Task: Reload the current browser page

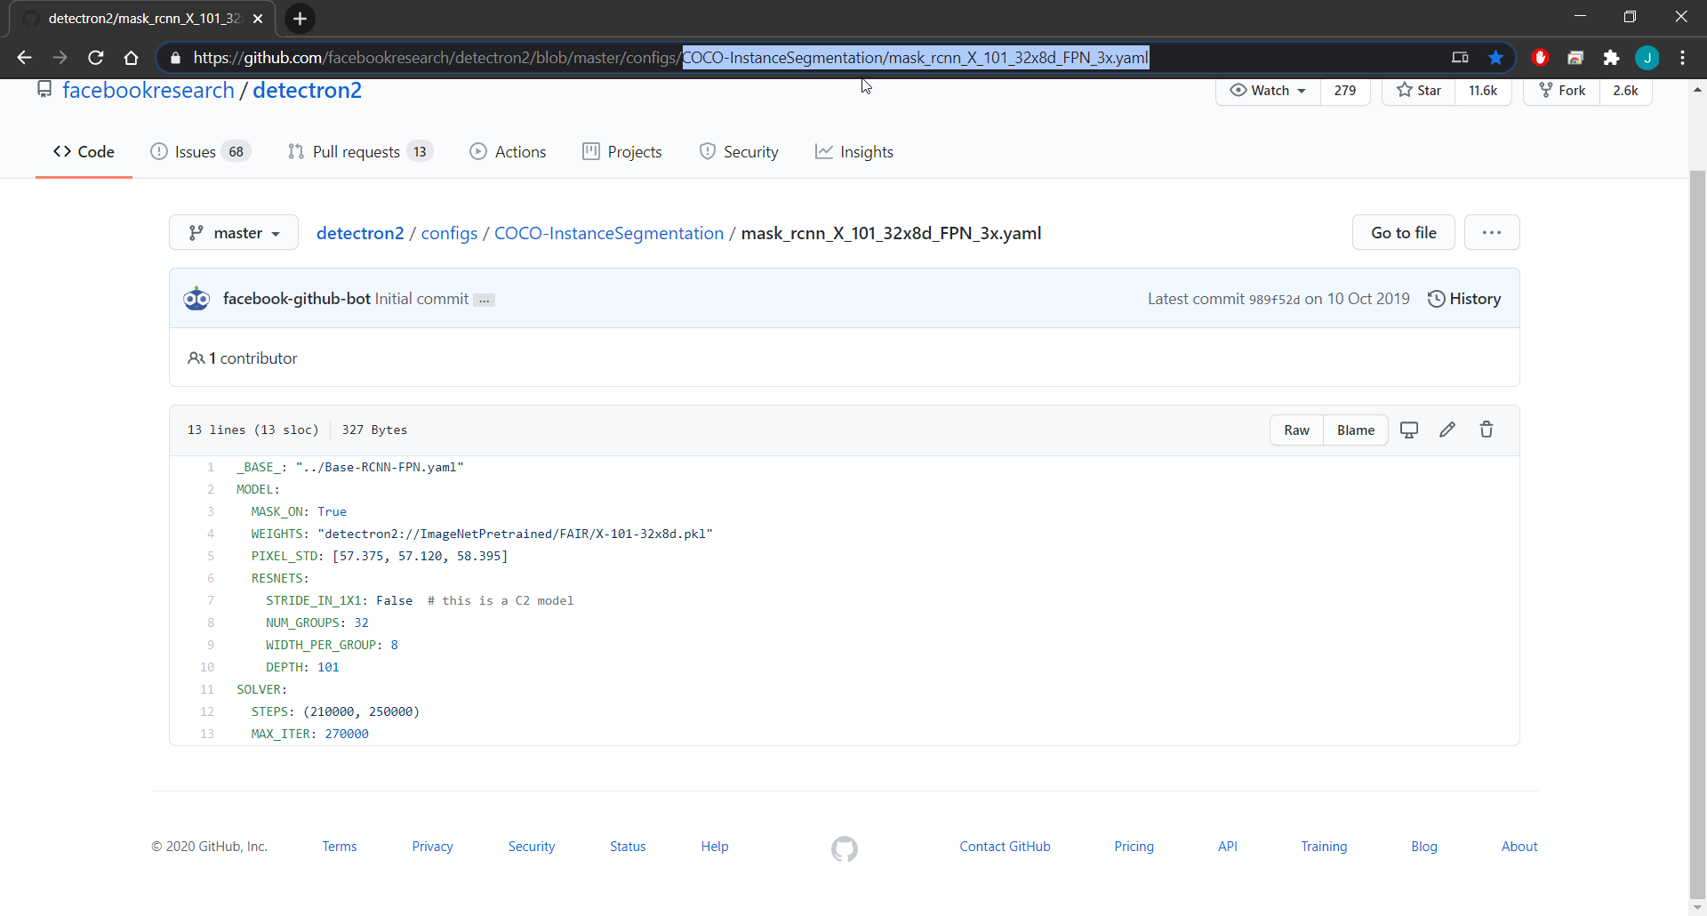Action: [x=96, y=58]
